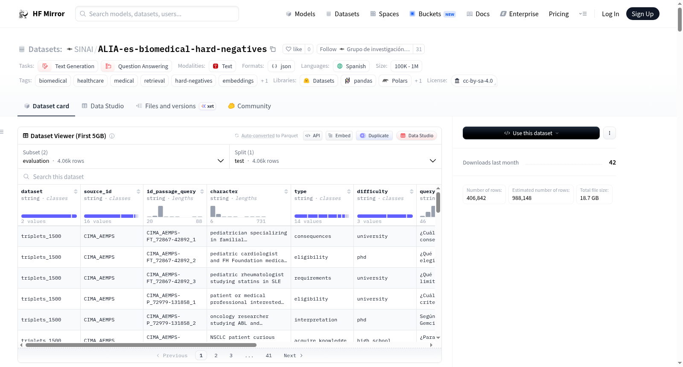
Task: Select cell CIMA_AEMPS-FT_72867-42892_1
Action: 175,236
